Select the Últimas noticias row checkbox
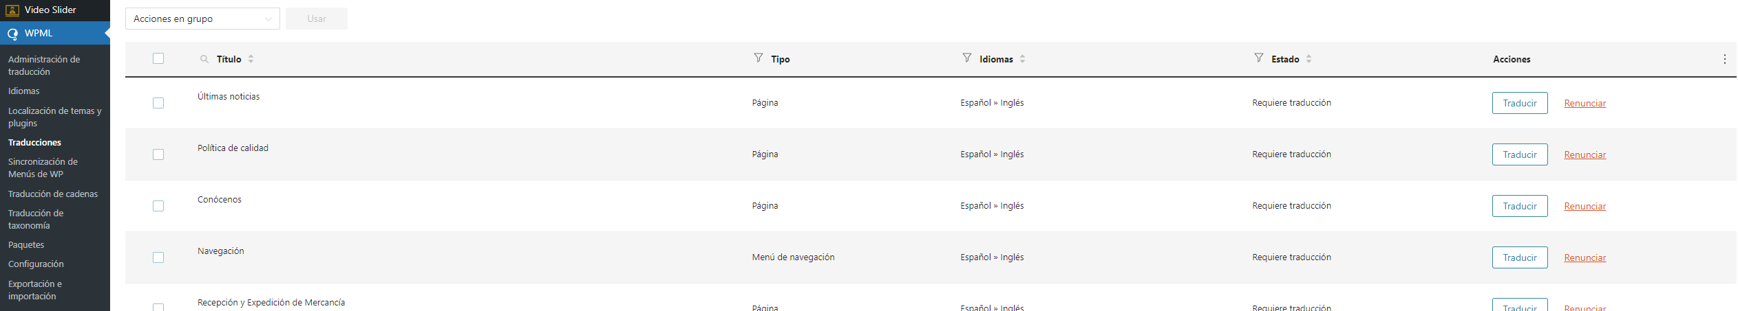The height and width of the screenshot is (311, 1738). click(x=158, y=103)
